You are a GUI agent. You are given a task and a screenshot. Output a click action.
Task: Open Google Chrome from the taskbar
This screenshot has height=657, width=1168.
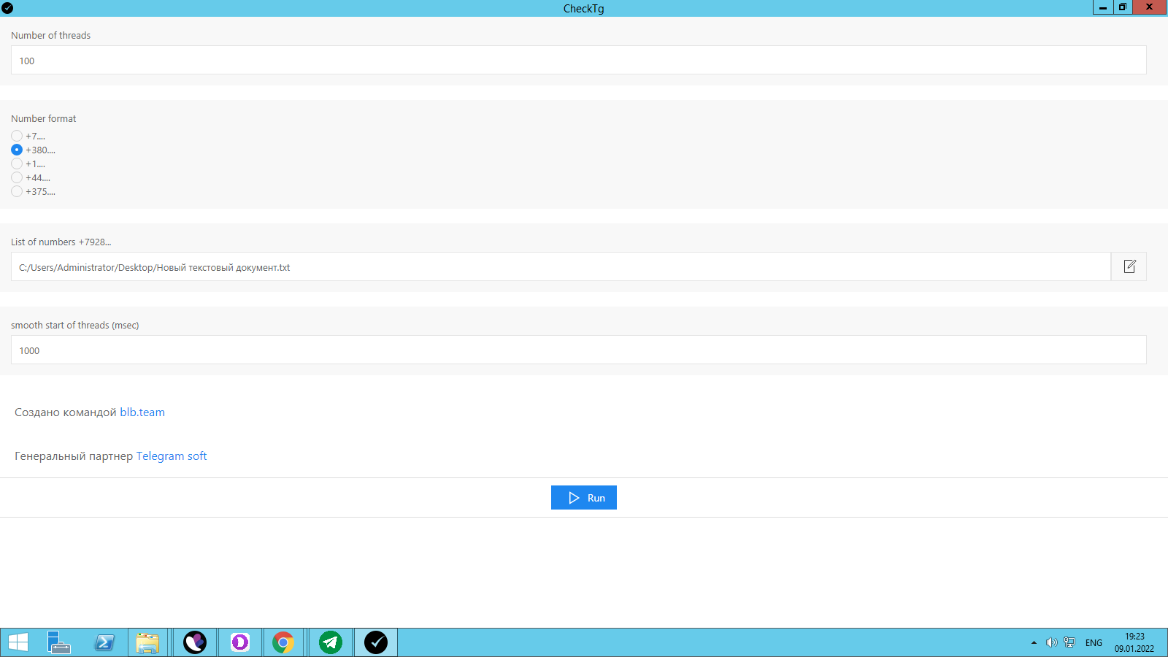point(283,642)
